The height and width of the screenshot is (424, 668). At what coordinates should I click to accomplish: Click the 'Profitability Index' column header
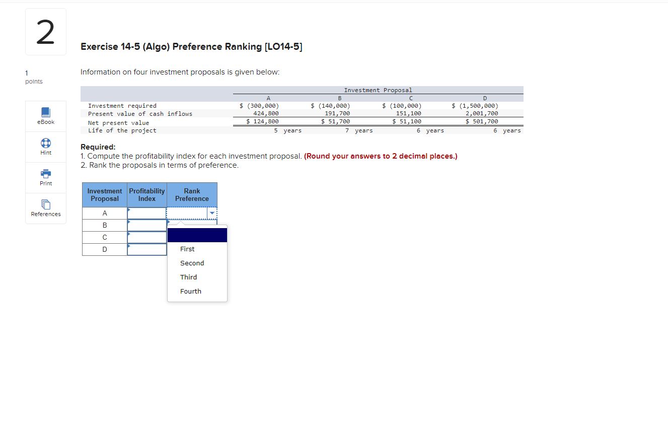pyautogui.click(x=147, y=195)
